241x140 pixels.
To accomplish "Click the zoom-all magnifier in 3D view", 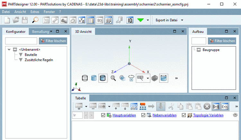I will point(113,78).
